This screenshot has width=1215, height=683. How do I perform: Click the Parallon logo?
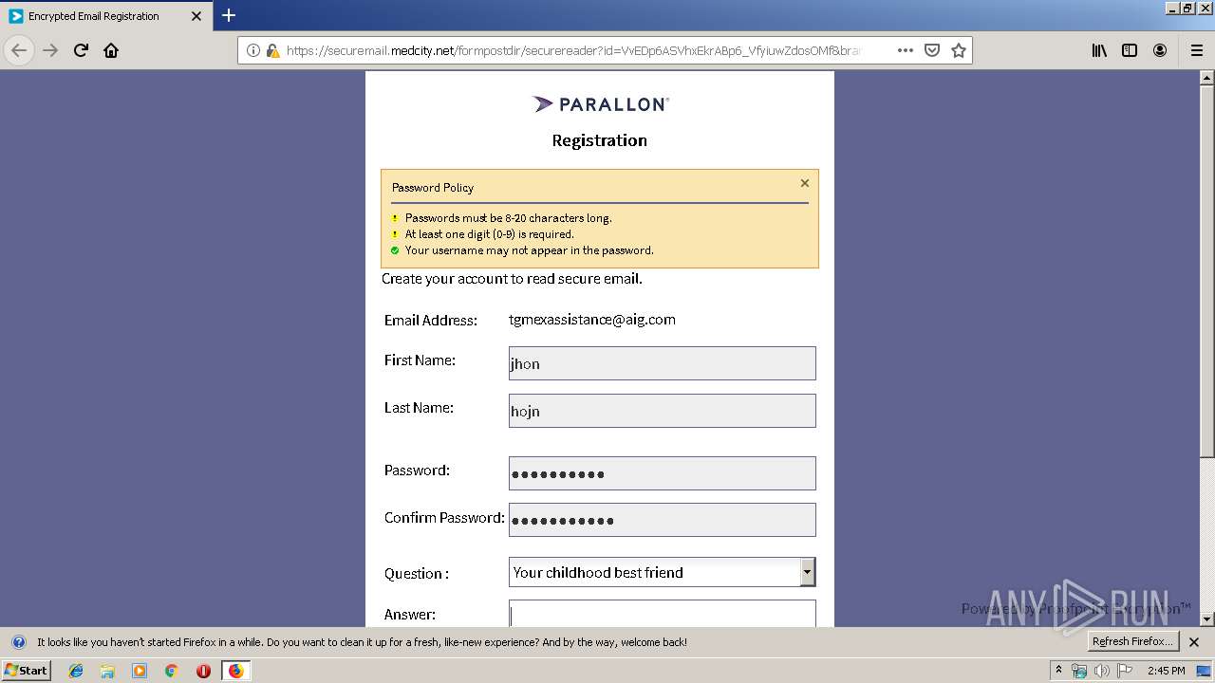(600, 104)
